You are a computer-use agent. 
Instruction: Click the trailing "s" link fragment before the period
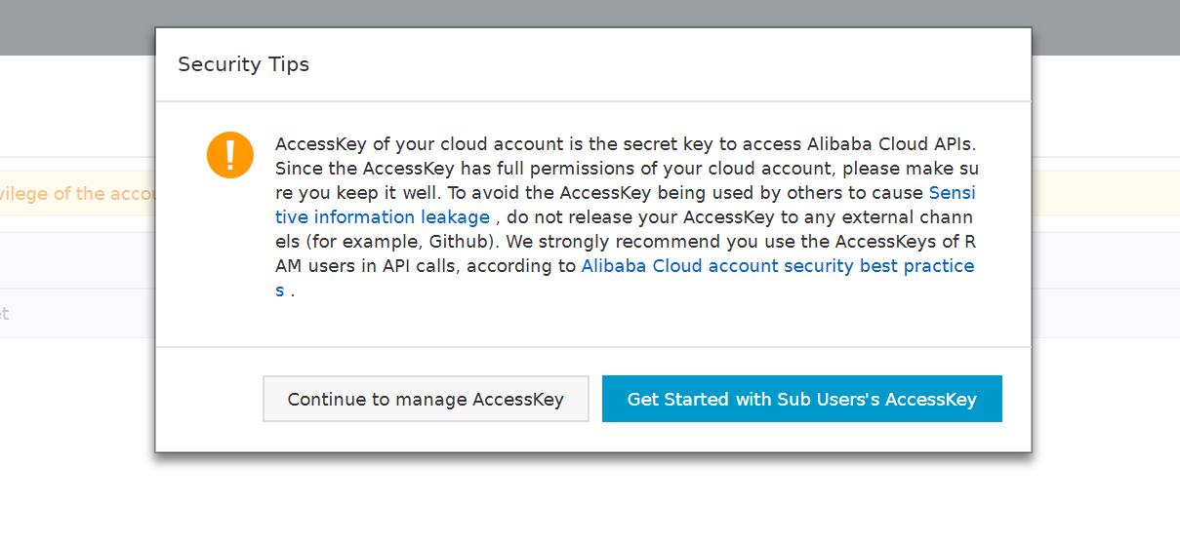coord(280,291)
